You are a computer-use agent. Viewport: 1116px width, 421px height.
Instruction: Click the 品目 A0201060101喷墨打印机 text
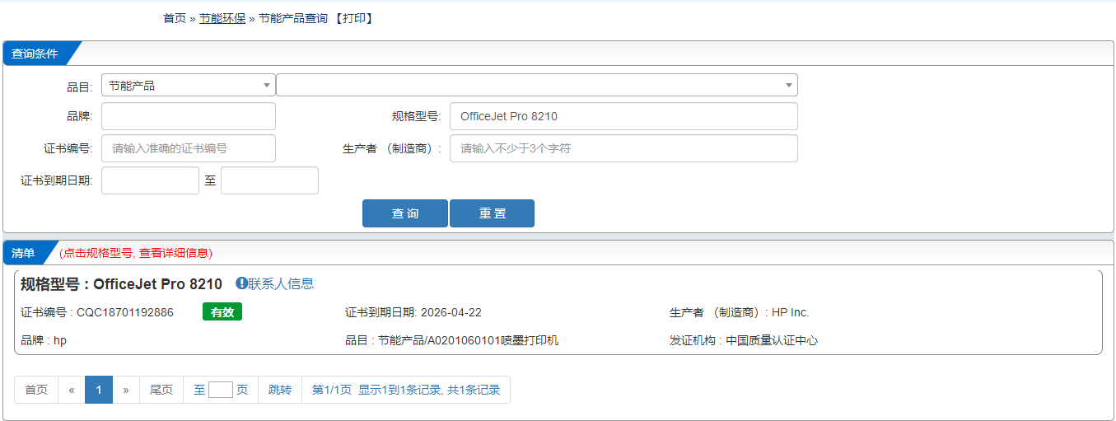pos(452,340)
